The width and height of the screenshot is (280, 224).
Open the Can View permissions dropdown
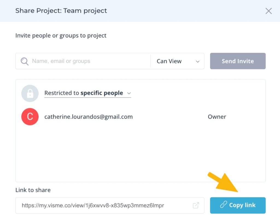177,61
